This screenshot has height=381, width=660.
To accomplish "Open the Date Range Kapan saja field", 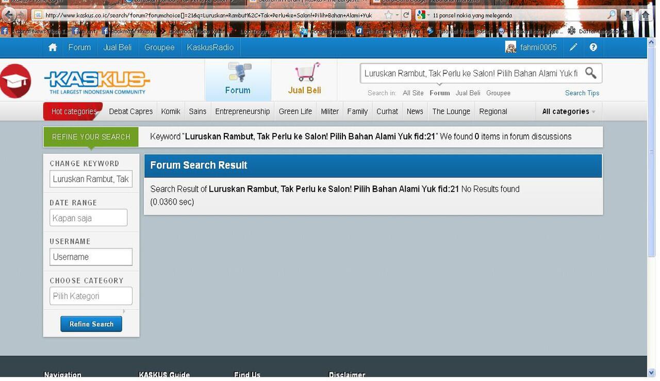I will pos(88,218).
